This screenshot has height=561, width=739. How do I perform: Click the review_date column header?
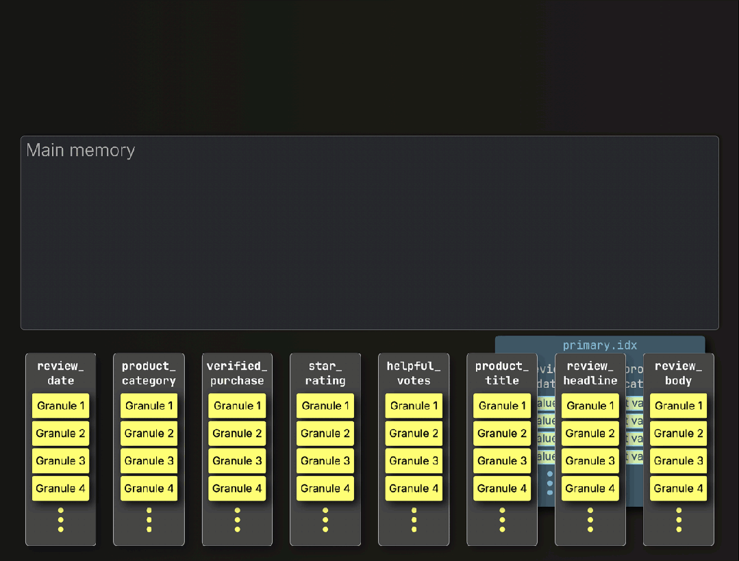(x=60, y=373)
